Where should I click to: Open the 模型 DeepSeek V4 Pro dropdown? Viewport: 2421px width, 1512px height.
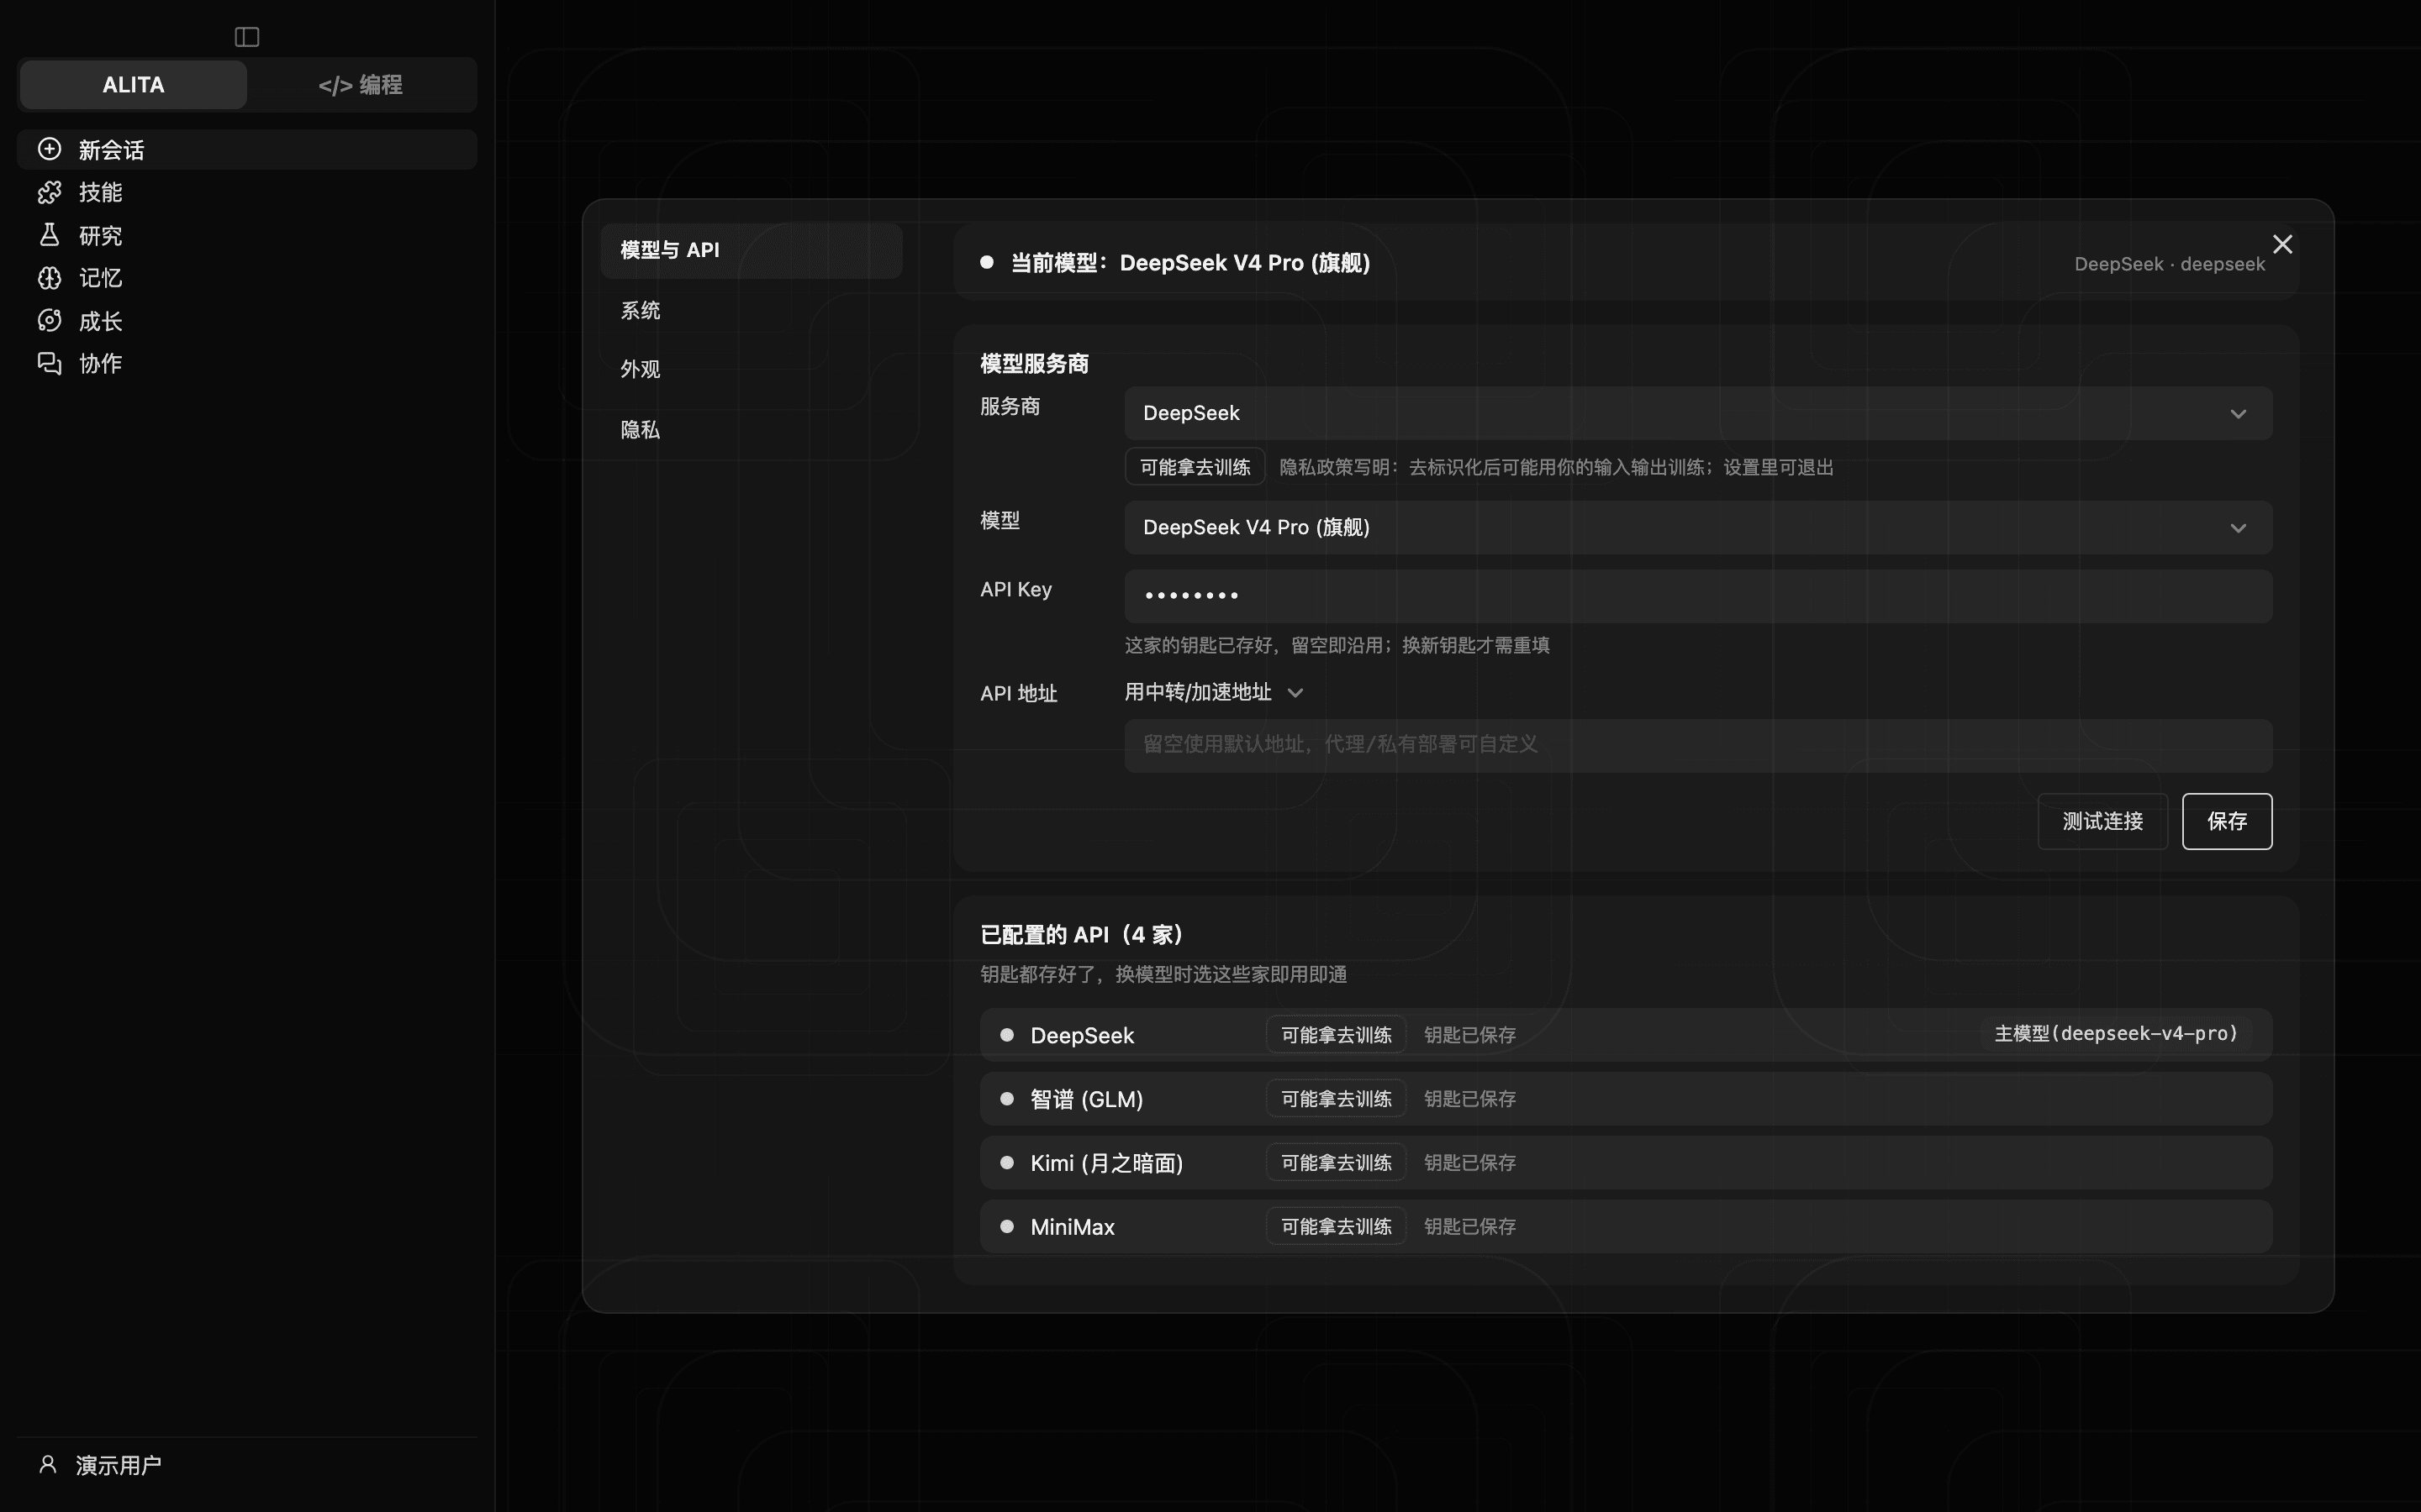pyautogui.click(x=1698, y=527)
